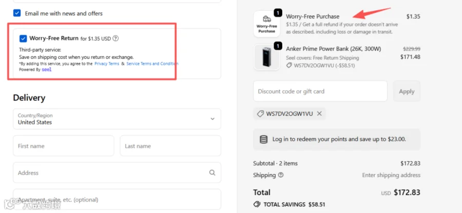This screenshot has height=213, width=462.
Task: Click into the First name field
Action: (x=63, y=146)
